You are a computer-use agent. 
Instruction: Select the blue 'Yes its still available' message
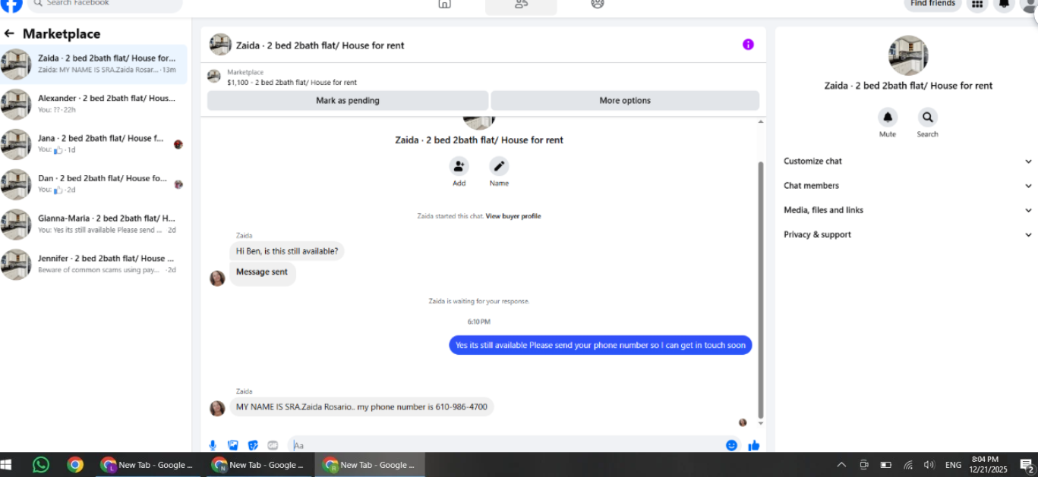600,345
